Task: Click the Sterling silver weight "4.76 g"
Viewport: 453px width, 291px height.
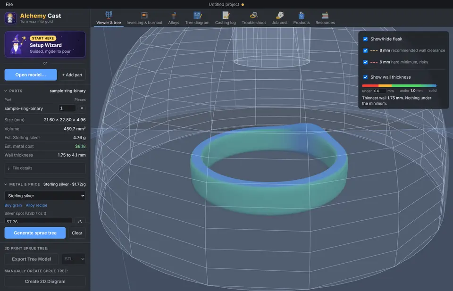Action: tap(79, 138)
